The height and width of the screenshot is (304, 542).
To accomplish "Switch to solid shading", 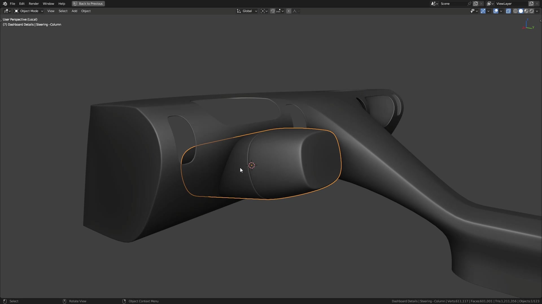I will click(x=521, y=11).
